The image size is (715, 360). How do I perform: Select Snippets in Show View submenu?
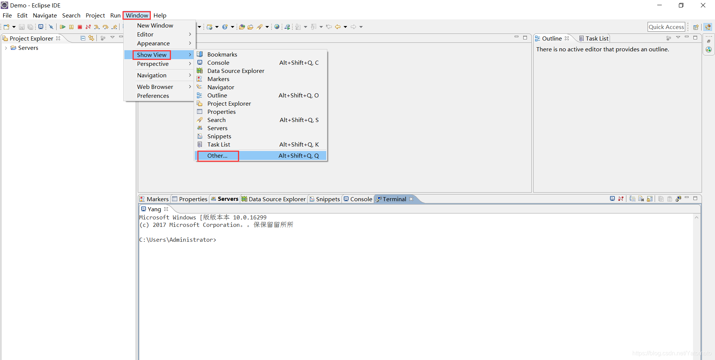pyautogui.click(x=261, y=136)
